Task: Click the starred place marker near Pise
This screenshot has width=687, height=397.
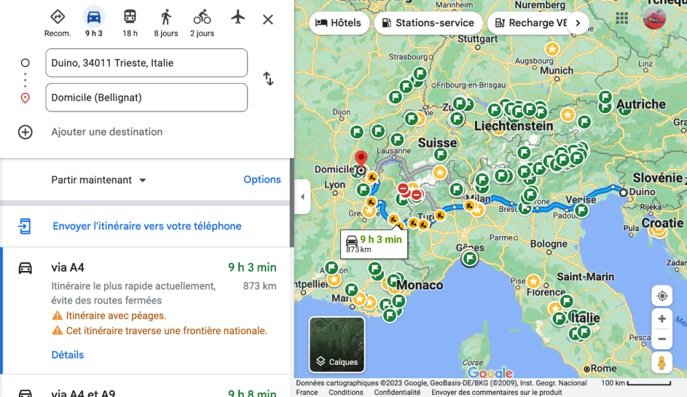Action: 533,281
